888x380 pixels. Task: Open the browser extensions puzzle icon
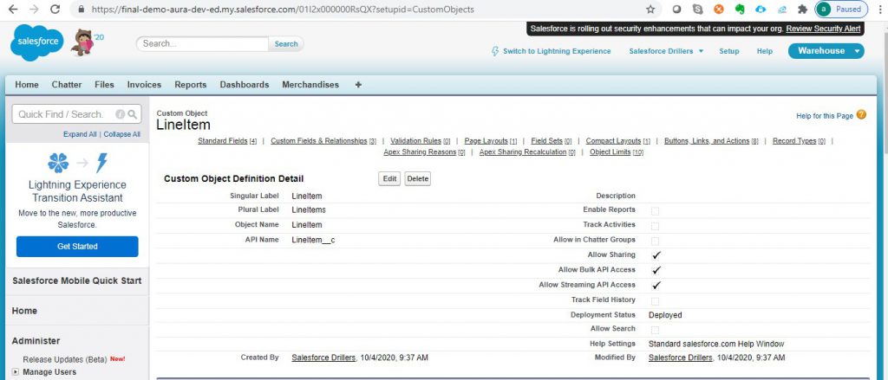[x=802, y=10]
